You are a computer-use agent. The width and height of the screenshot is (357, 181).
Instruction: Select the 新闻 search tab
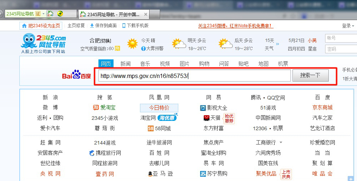125,64
